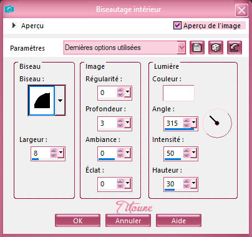Image resolution: width=252 pixels, height=237 pixels.
Task: Toggle the Aperçu de l'image checkbox
Action: click(x=177, y=26)
